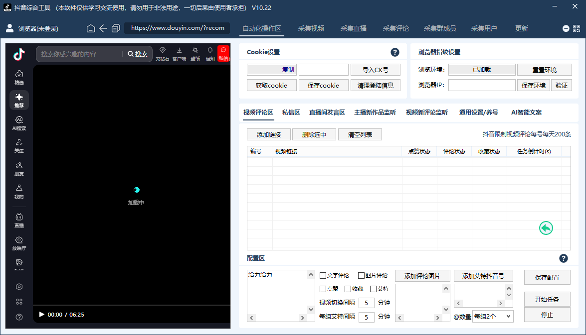The width and height of the screenshot is (586, 335).
Task: Click the 客户端 download icon
Action: [179, 52]
